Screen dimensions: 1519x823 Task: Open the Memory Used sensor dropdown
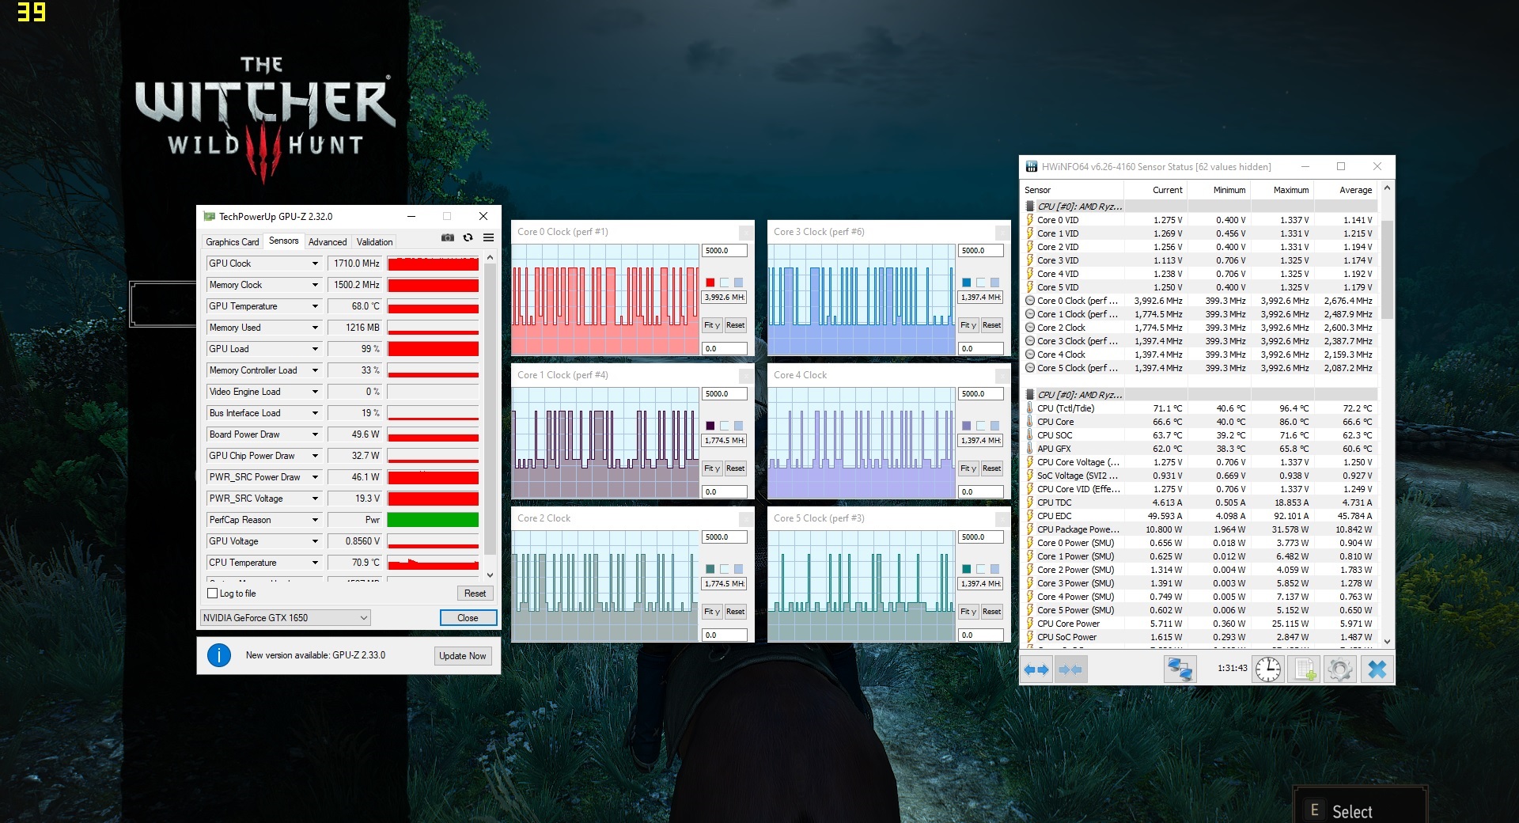tap(315, 328)
